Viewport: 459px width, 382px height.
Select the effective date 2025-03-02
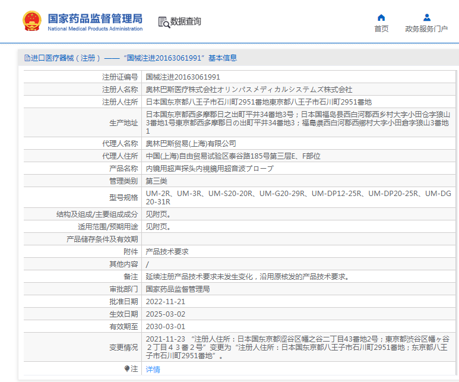point(166,314)
